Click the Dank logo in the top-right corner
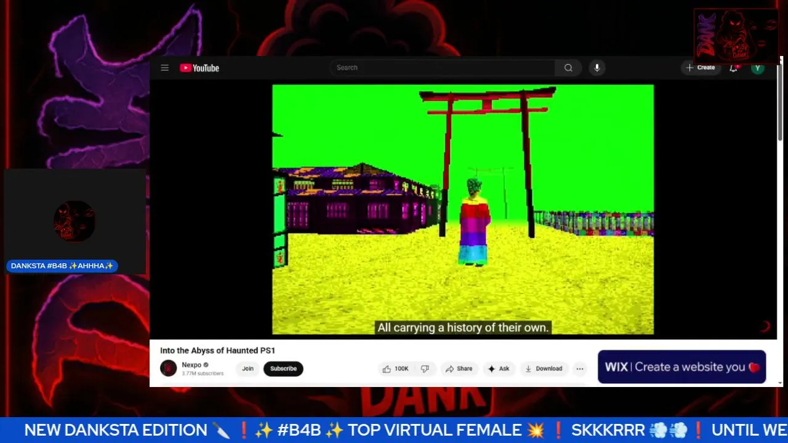 736,36
